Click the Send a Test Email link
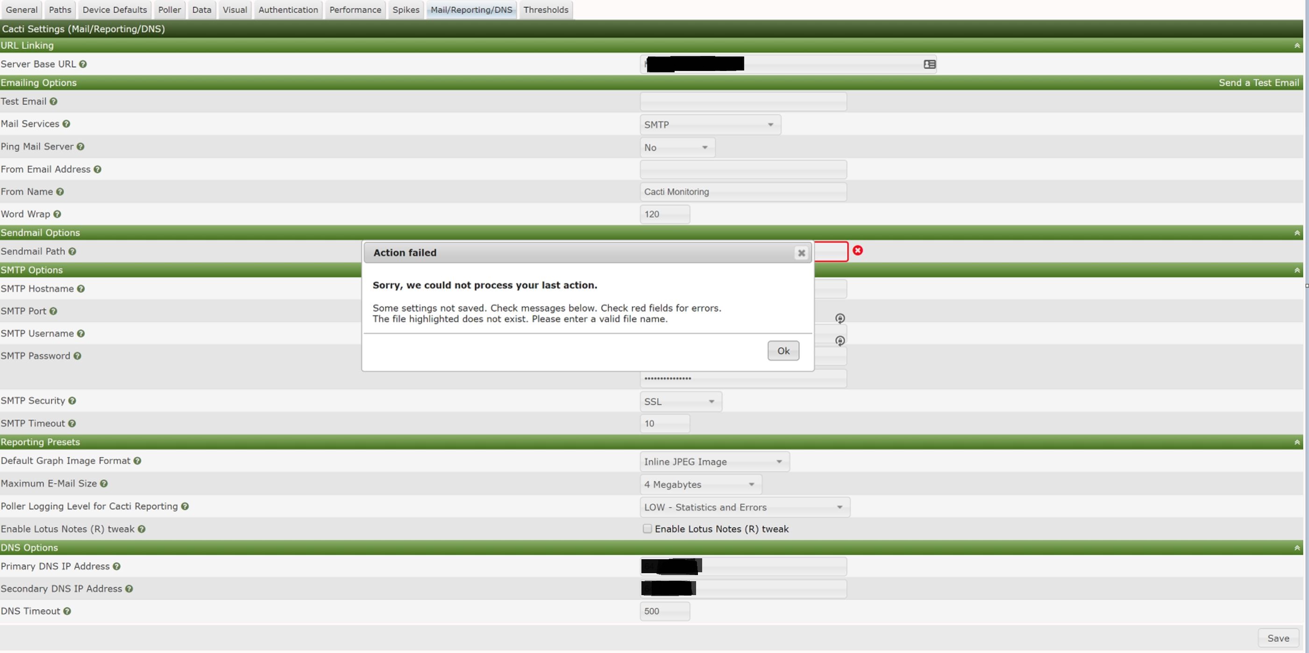The image size is (1309, 653). (1259, 82)
